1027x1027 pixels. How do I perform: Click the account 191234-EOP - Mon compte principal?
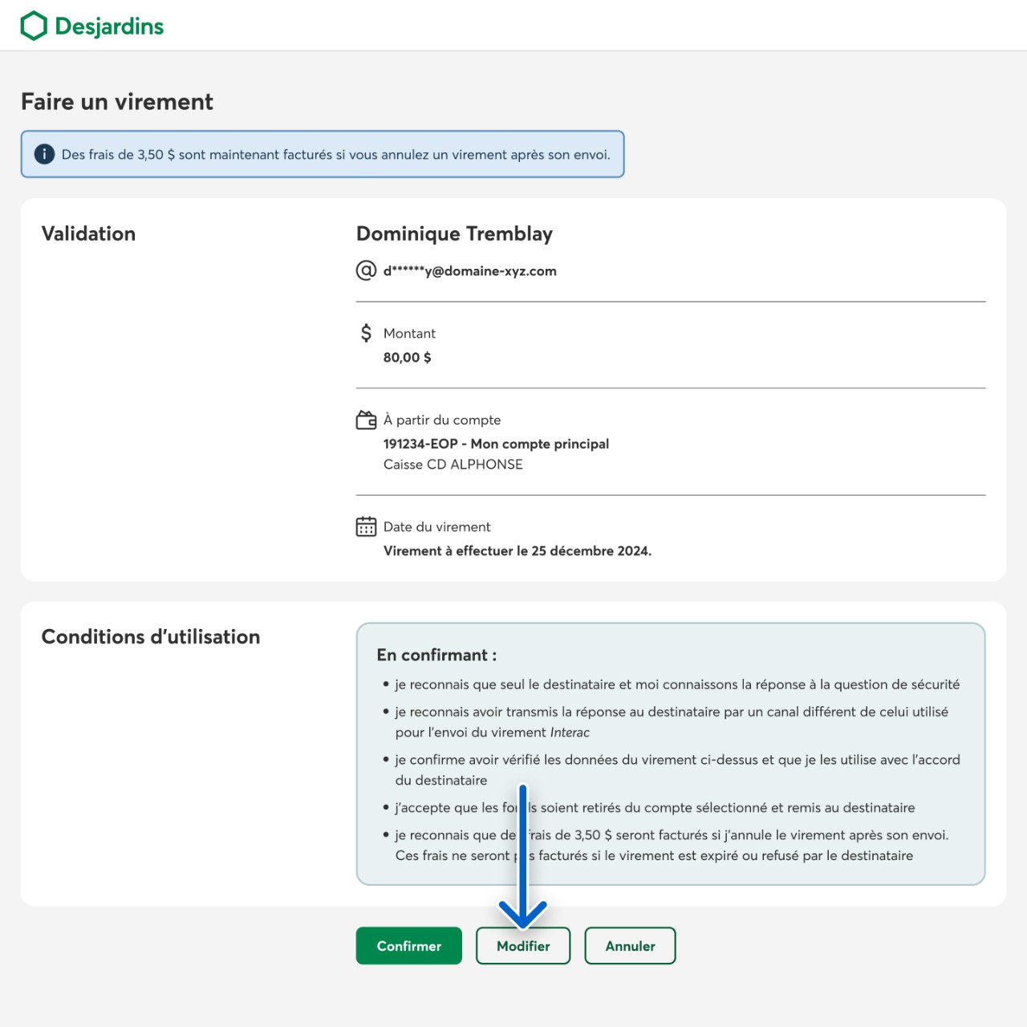coord(496,444)
